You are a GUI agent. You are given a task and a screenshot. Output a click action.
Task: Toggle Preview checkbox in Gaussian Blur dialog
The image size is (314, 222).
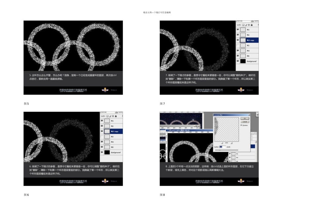241,125
